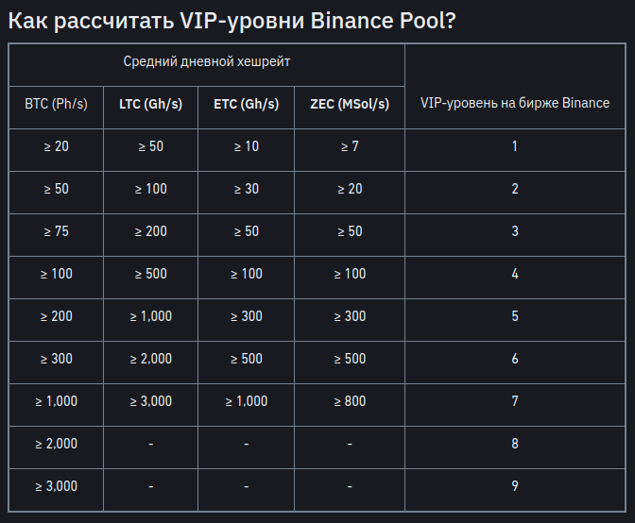Select the BTC cell showing ≥ 75
The image size is (635, 523).
(56, 231)
